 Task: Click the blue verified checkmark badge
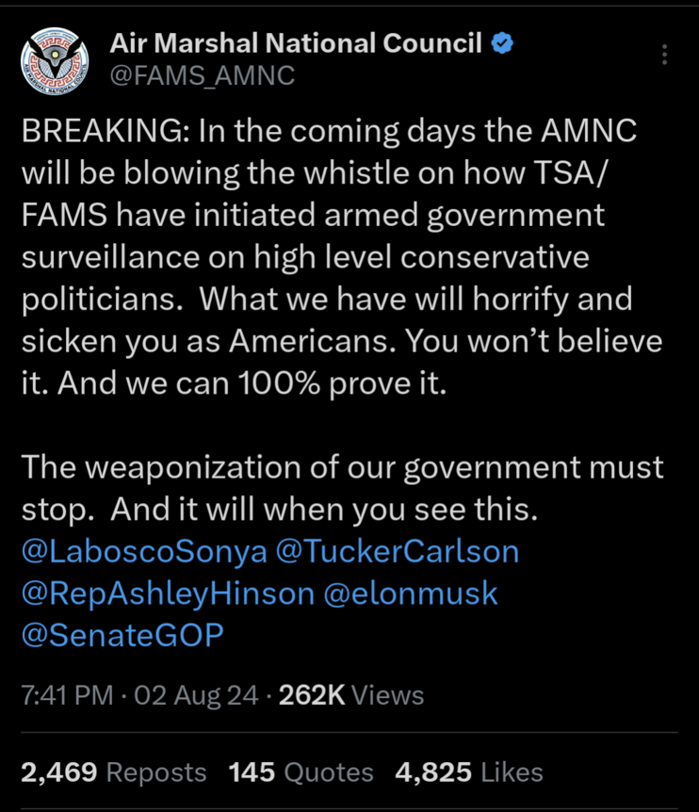(504, 43)
